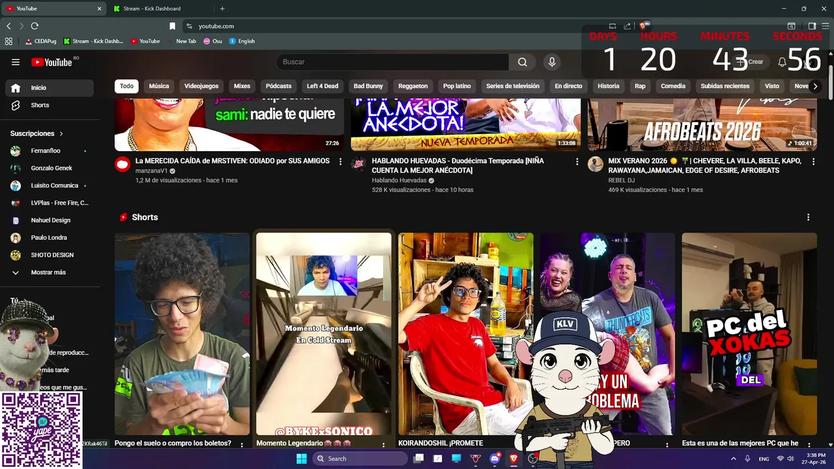Open the CEDAPug bookmark
Image resolution: width=834 pixels, height=469 pixels.
click(41, 41)
